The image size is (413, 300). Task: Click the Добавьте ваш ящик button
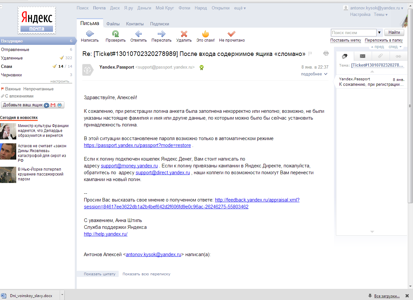[33, 105]
